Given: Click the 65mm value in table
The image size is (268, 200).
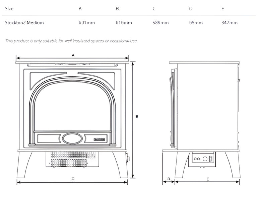Looking at the screenshot, I should pyautogui.click(x=196, y=23).
